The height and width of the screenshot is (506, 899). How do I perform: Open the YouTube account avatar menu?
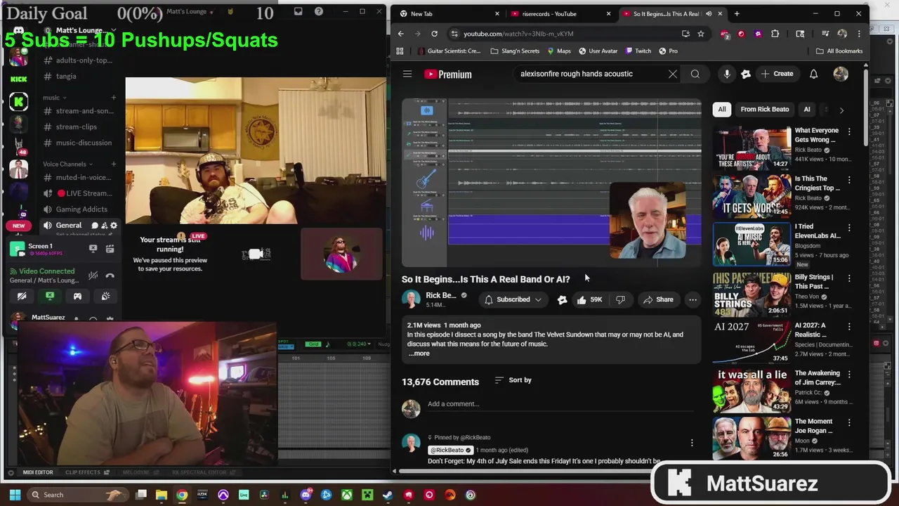tap(841, 74)
